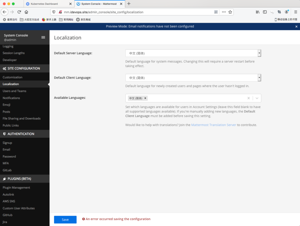This screenshot has width=300, height=226.
Task: Open GitHub plugin settings
Action: 7,215
